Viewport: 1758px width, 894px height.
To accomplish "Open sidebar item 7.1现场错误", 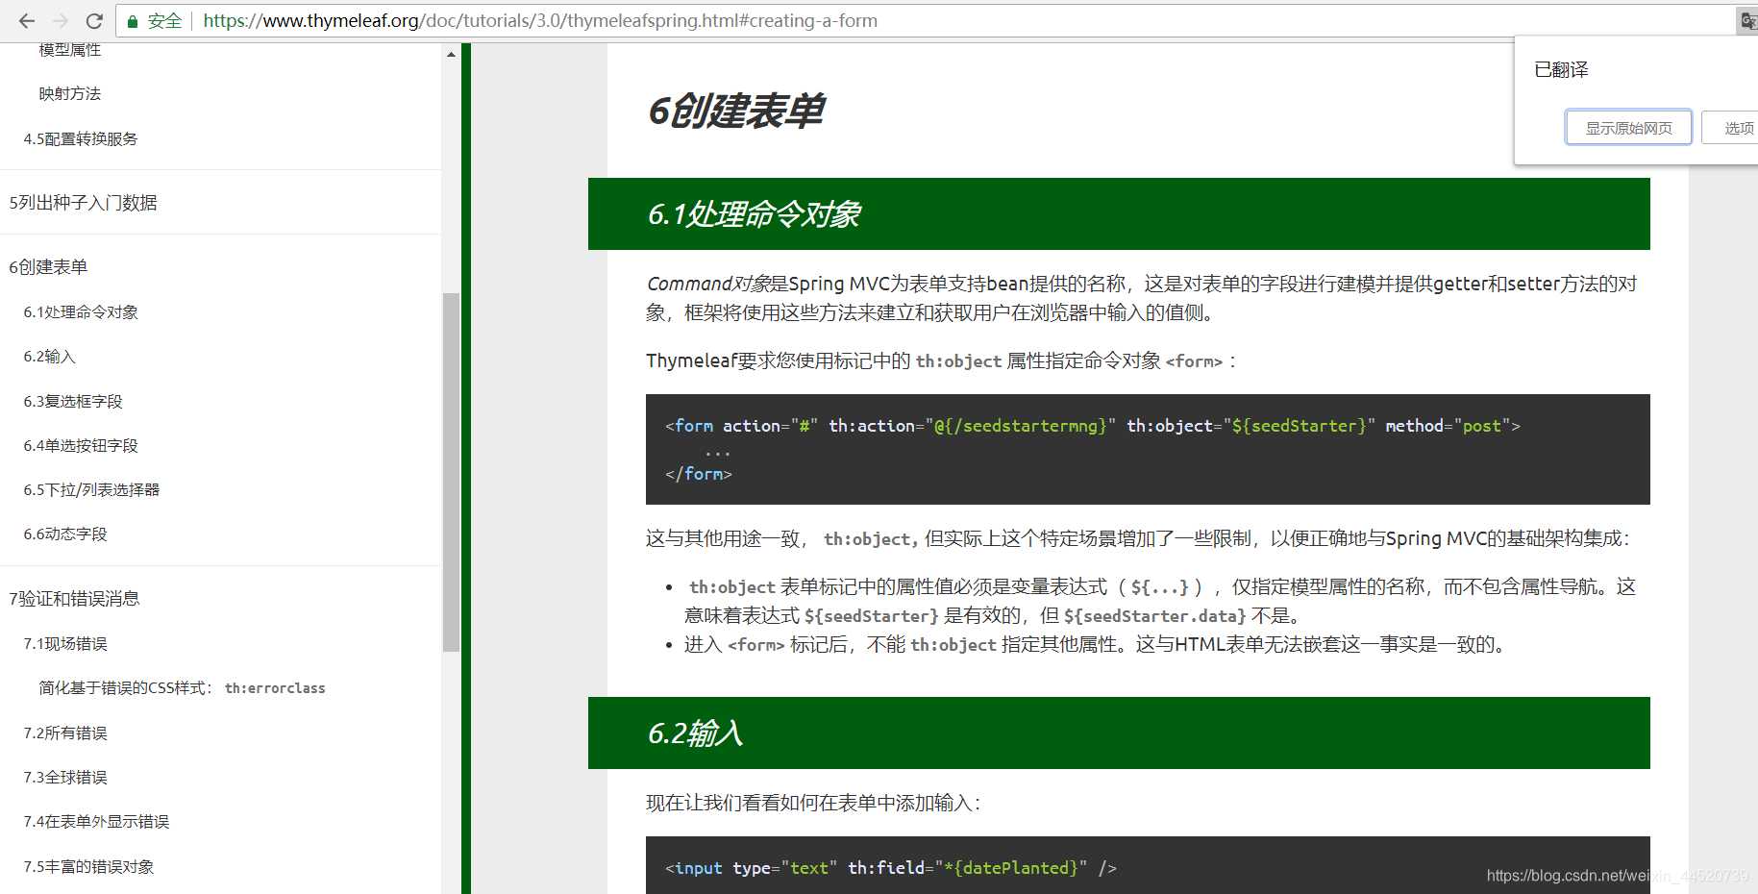I will click(65, 643).
